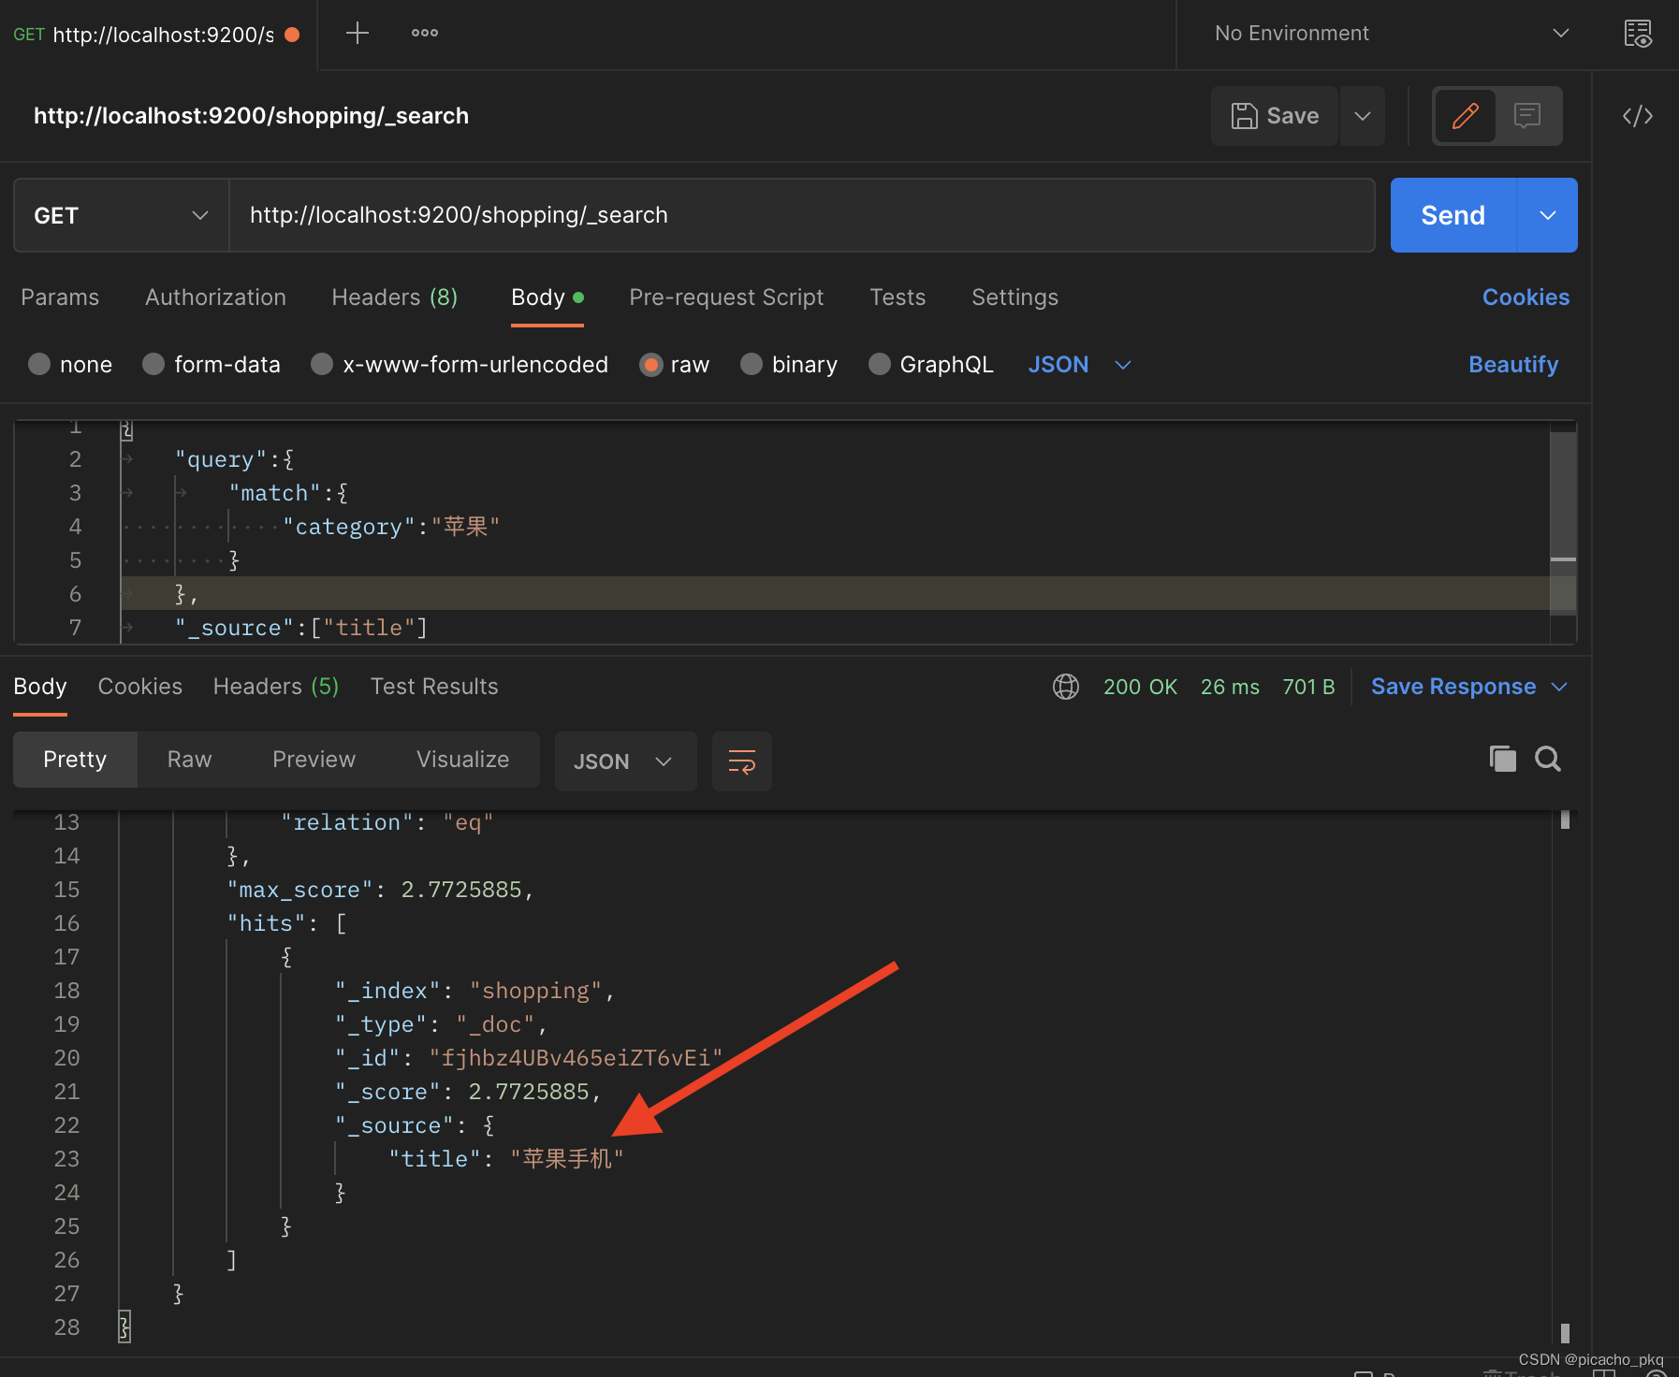Open the environment quick look icon
This screenshot has width=1679, height=1377.
1637,34
